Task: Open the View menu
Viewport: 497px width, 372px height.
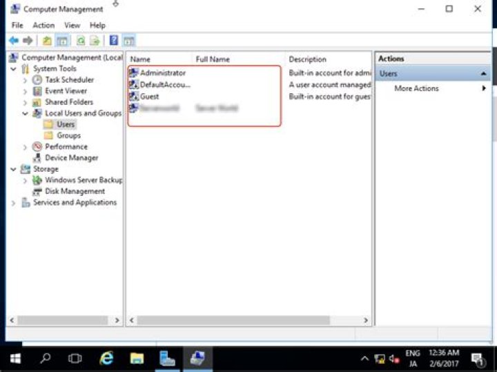Action: pos(72,26)
